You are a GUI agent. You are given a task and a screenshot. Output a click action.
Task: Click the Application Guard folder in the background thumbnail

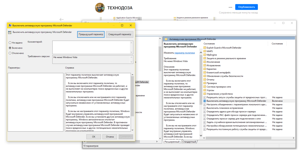[x=114, y=18]
